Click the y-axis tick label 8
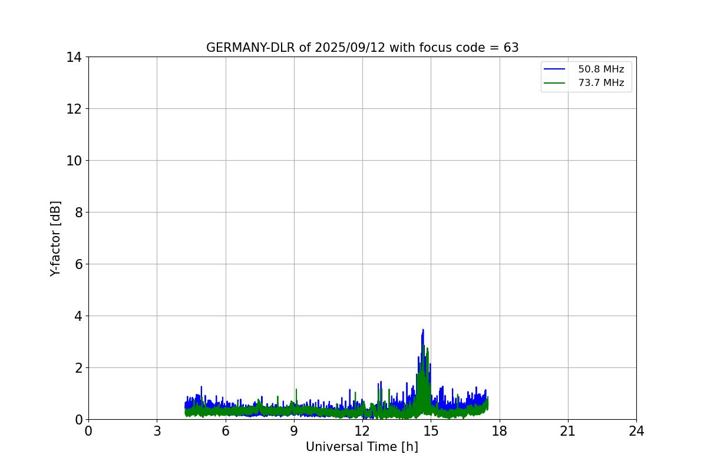707x471 pixels. 78,213
